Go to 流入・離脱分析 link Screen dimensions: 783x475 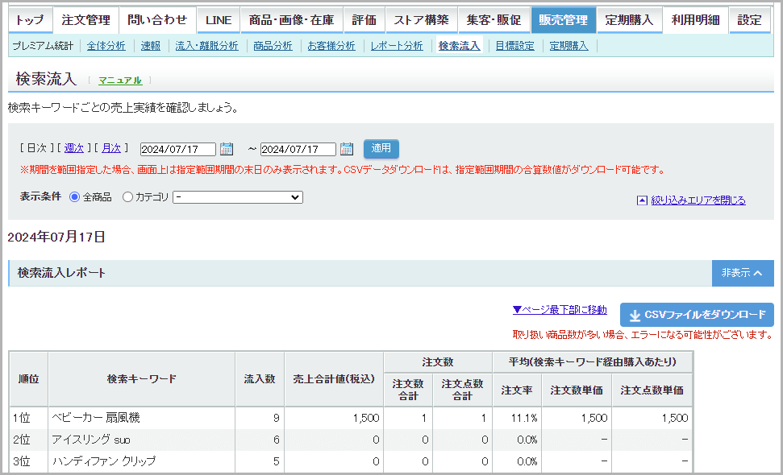[x=206, y=46]
